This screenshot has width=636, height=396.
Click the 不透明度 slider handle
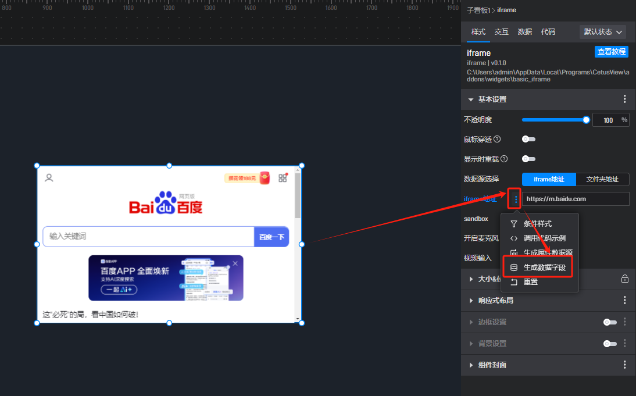[x=585, y=120]
